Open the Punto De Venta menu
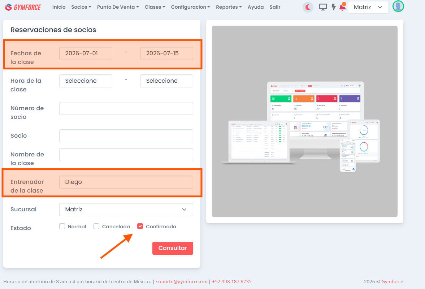The width and height of the screenshot is (425, 289). click(118, 7)
